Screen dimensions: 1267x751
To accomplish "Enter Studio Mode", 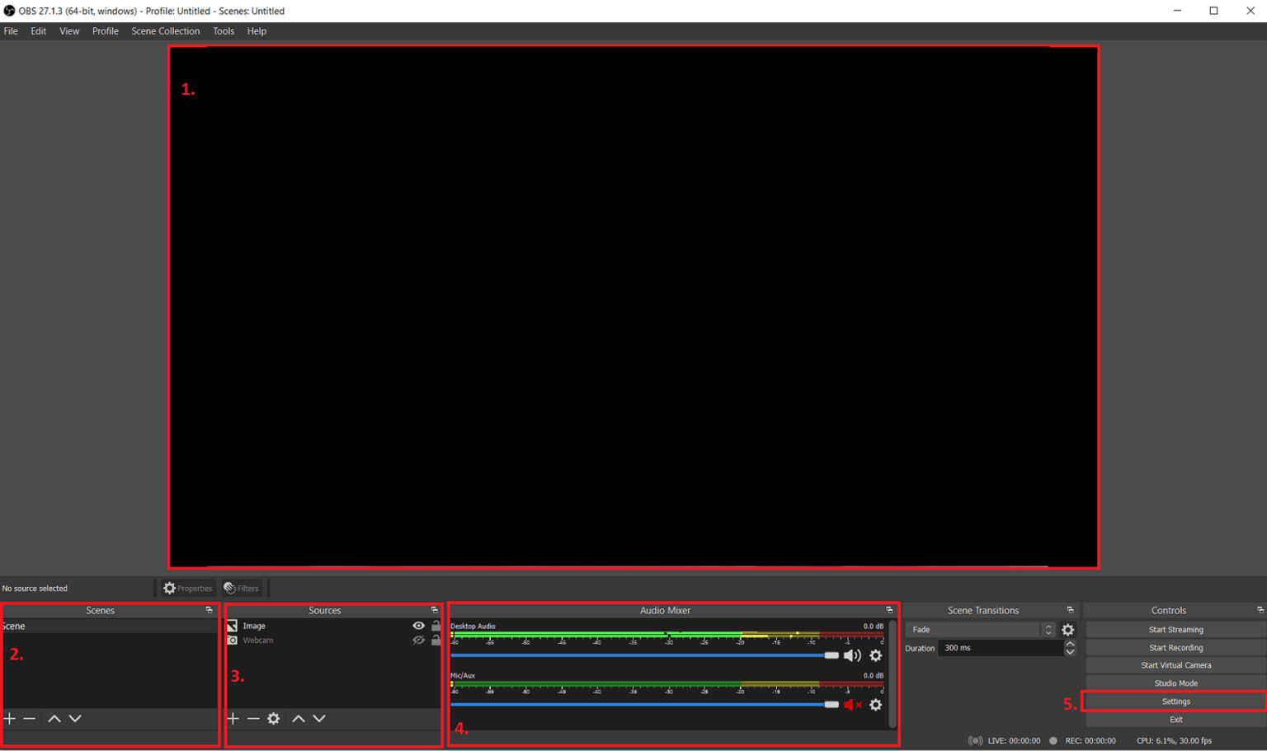I will click(x=1175, y=683).
